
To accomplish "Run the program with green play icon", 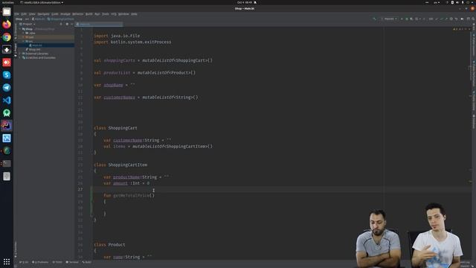I will coord(402,19).
